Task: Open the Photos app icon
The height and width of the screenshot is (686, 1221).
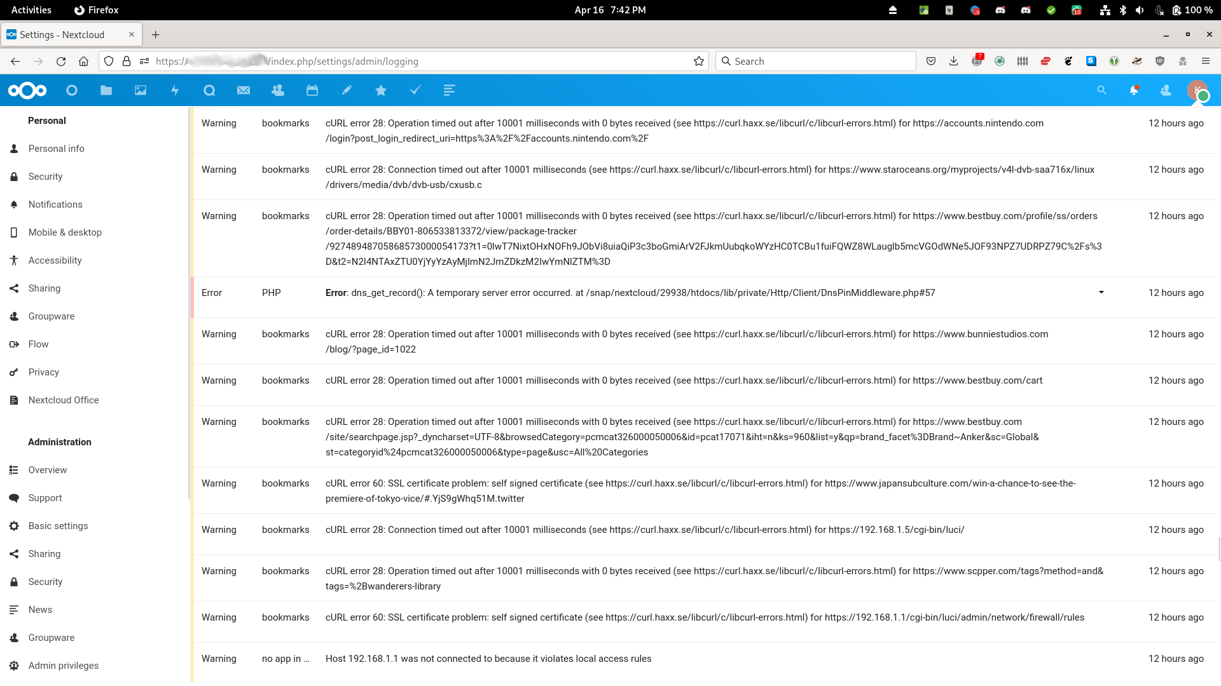Action: [141, 91]
